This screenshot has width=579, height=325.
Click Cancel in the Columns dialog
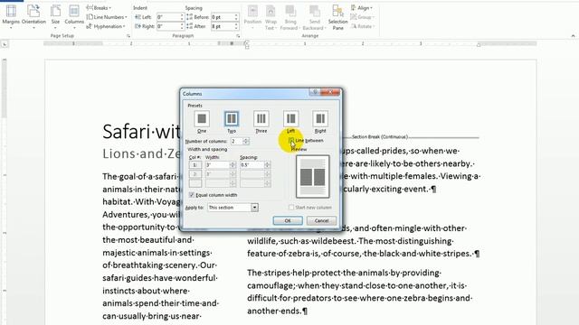(x=321, y=220)
